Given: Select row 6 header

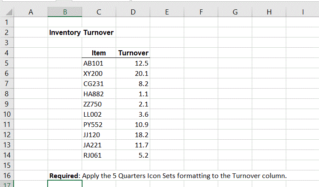Looking at the screenshot, I should click(7, 73).
